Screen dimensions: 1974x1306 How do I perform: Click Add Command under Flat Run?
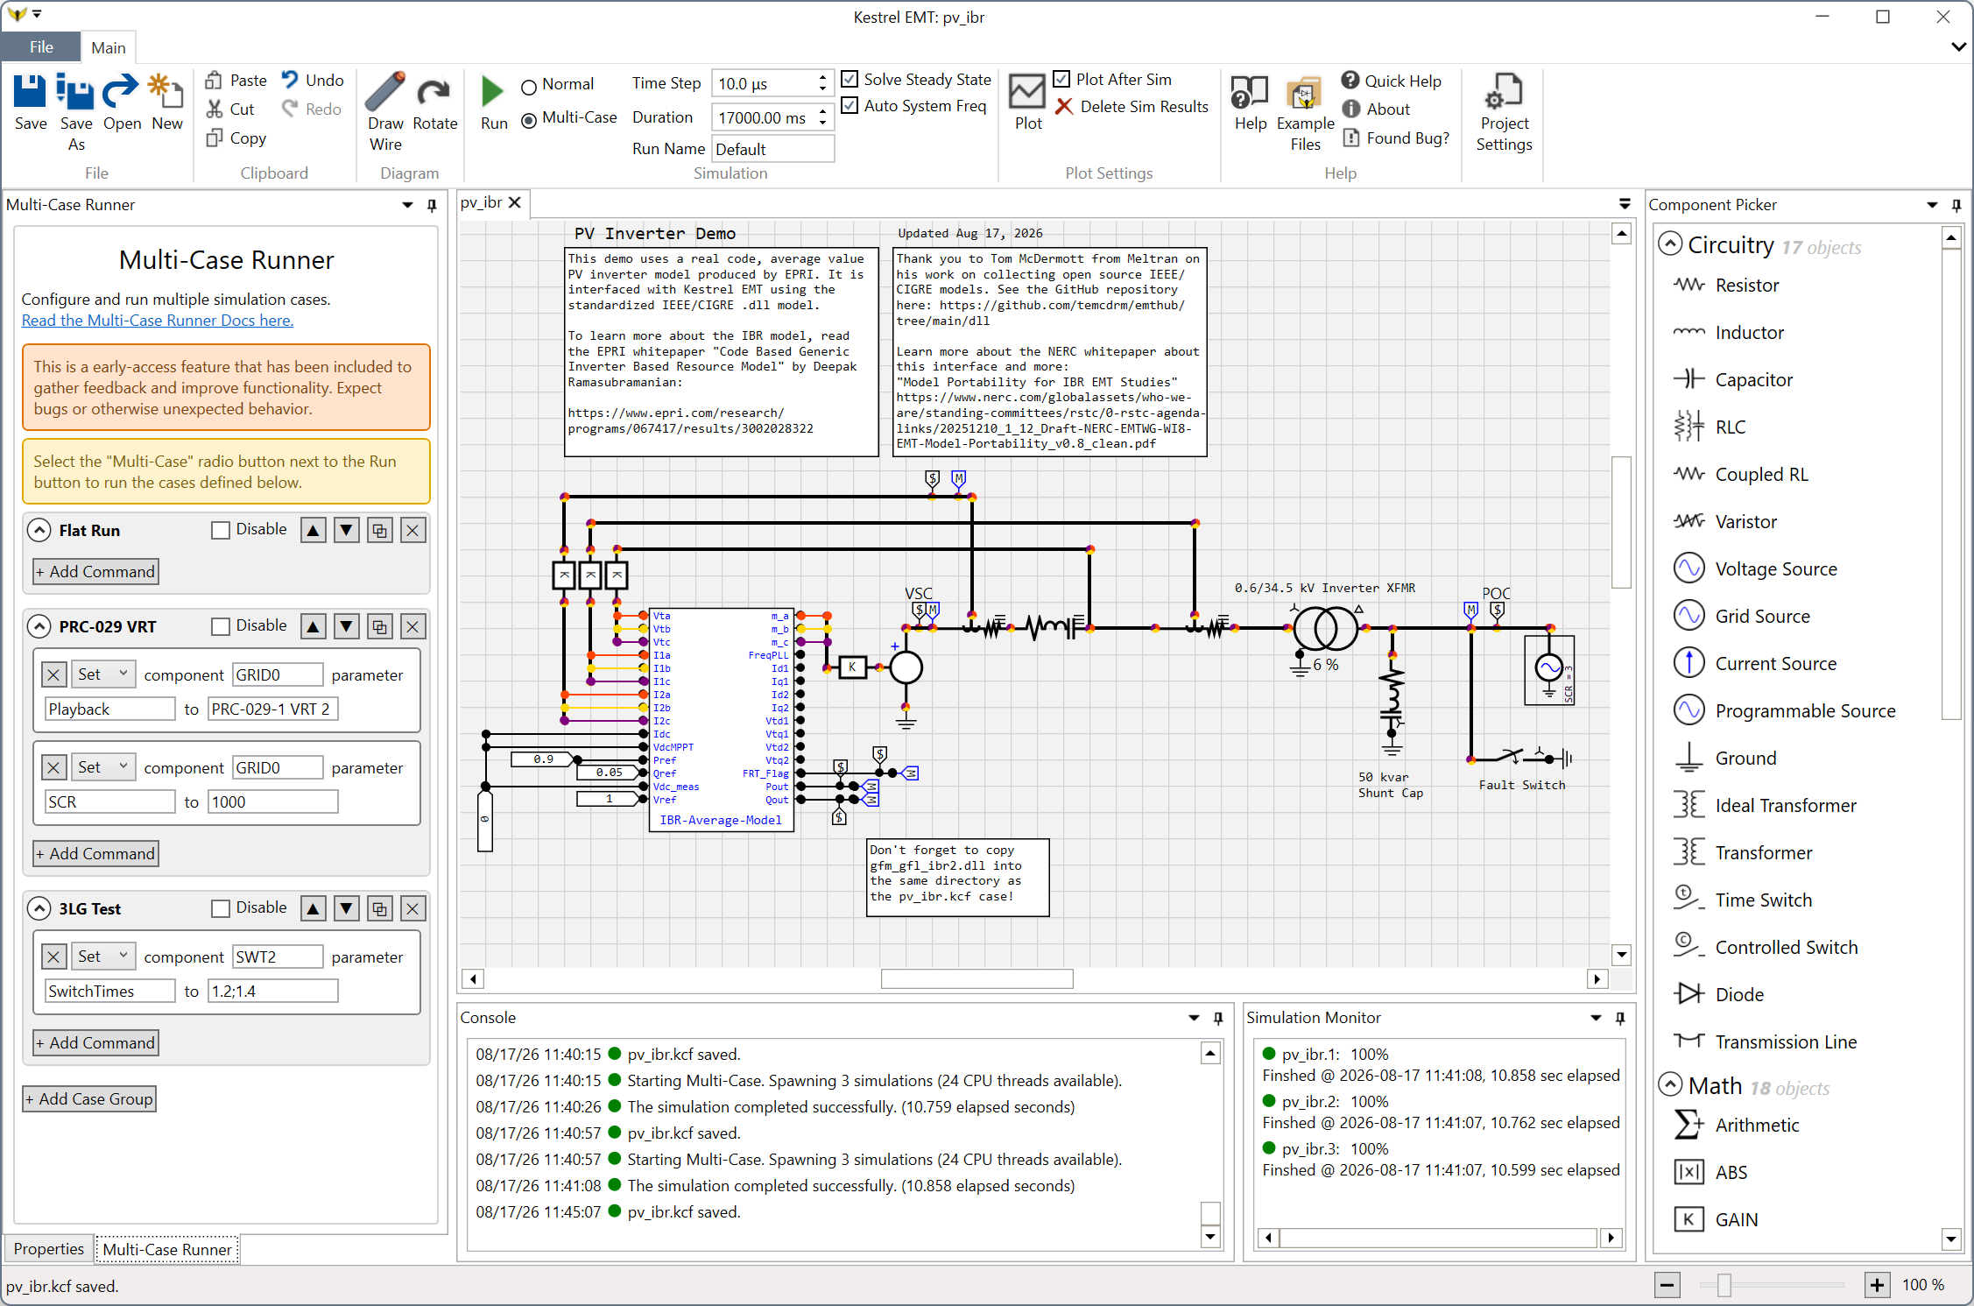[96, 572]
